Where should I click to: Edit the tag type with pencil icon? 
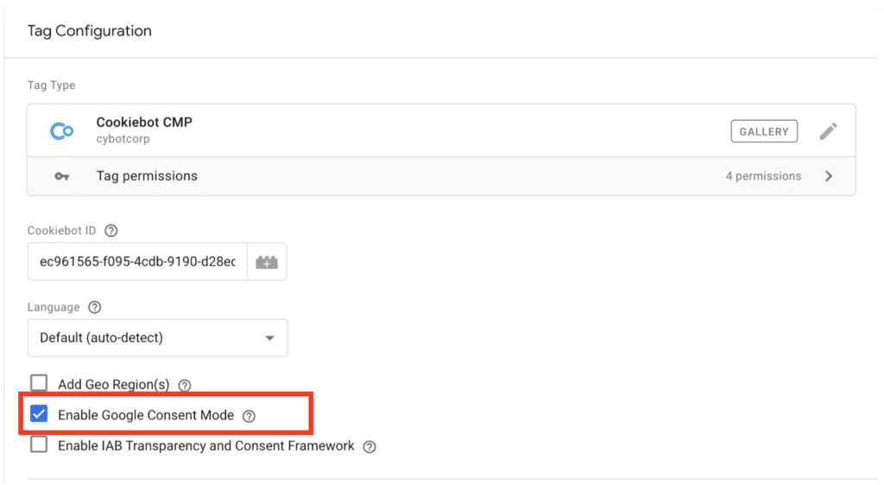click(x=828, y=131)
